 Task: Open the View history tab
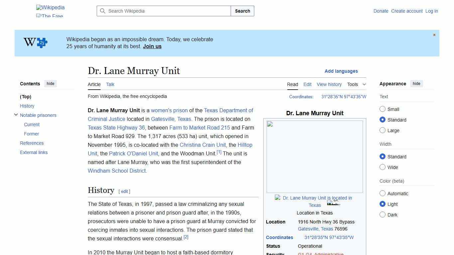coord(329,84)
